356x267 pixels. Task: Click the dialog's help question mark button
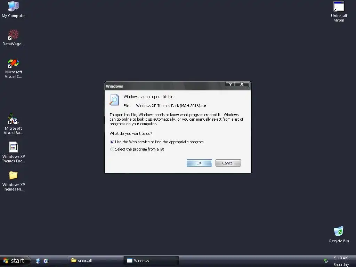click(230, 84)
